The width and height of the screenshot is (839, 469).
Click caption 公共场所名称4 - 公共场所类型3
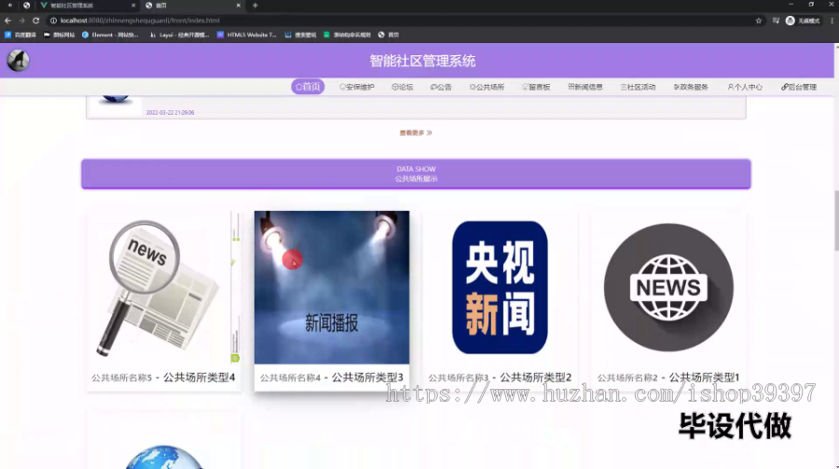tap(332, 378)
